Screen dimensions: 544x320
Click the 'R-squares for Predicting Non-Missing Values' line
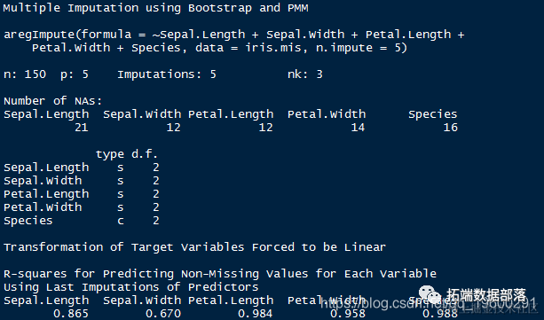pos(220,274)
